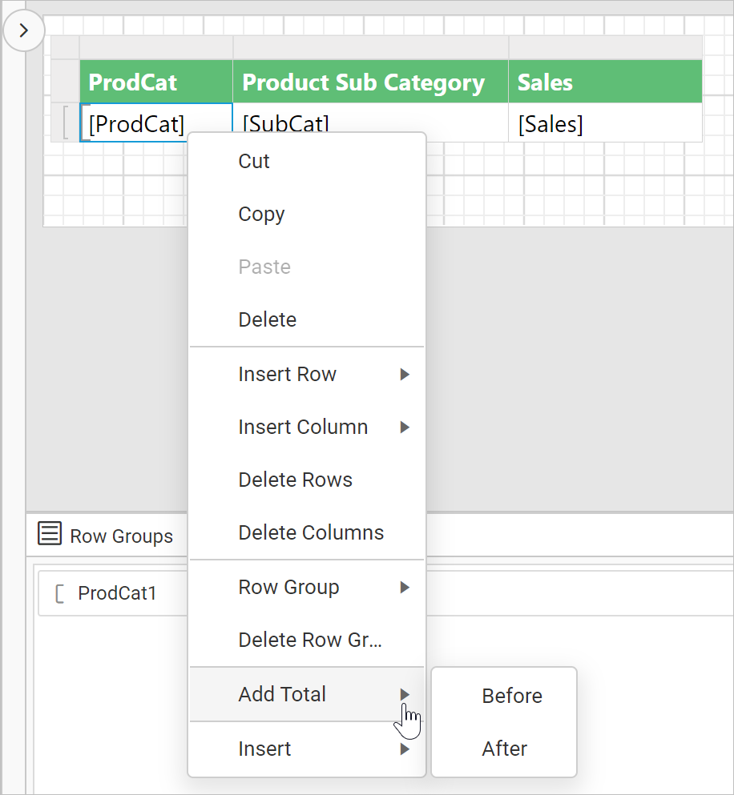Click the Add Total submenu arrow
Viewport: 734px width, 795px height.
[405, 696]
